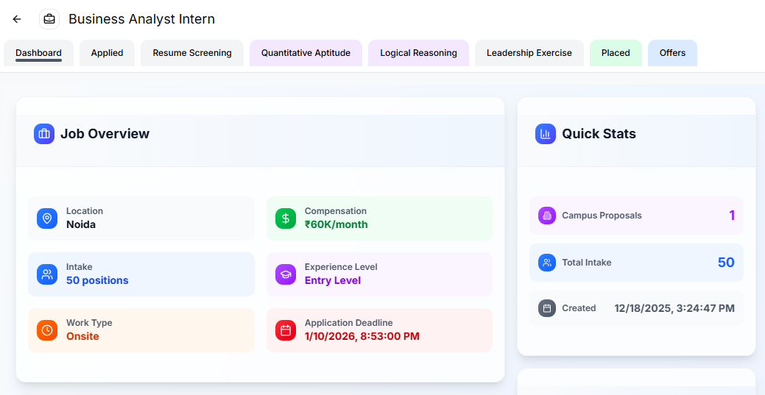Viewport: 765px width, 395px height.
Task: Click the Location map pin icon
Action: [x=47, y=218]
